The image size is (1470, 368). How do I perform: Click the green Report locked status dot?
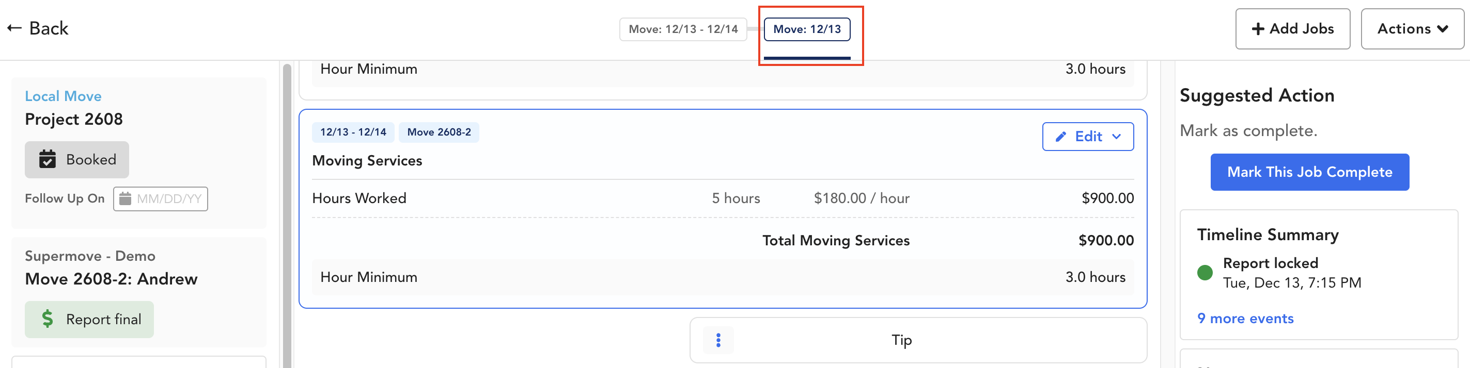(1204, 272)
